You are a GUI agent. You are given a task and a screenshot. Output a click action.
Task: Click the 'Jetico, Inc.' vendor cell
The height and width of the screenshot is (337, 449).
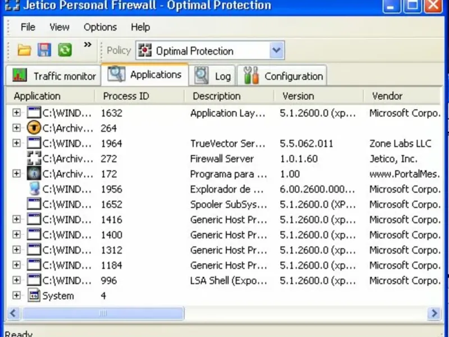393,158
